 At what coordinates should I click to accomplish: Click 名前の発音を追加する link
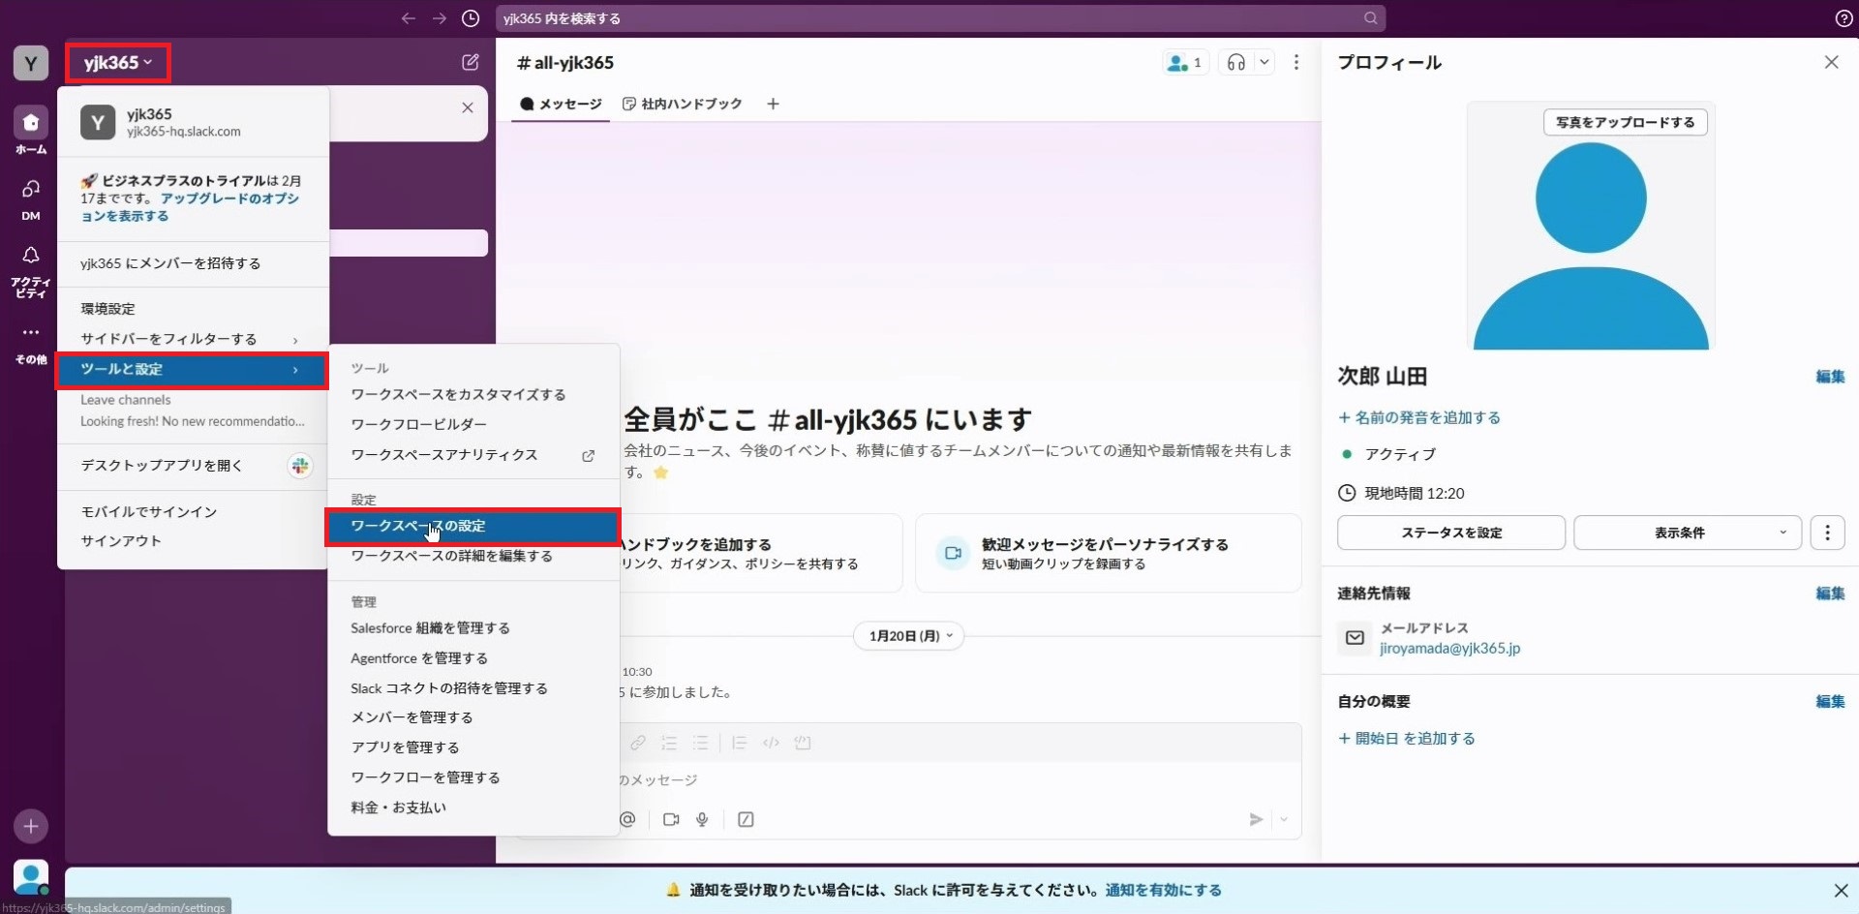tap(1419, 417)
